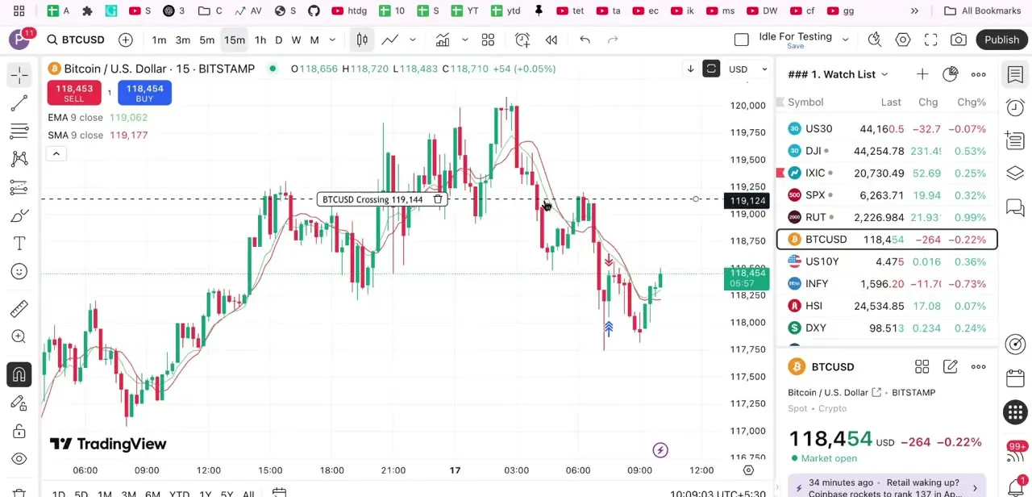Viewport: 1032px width, 497px height.
Task: Collapse the indicator legend arrow
Action: (56, 153)
